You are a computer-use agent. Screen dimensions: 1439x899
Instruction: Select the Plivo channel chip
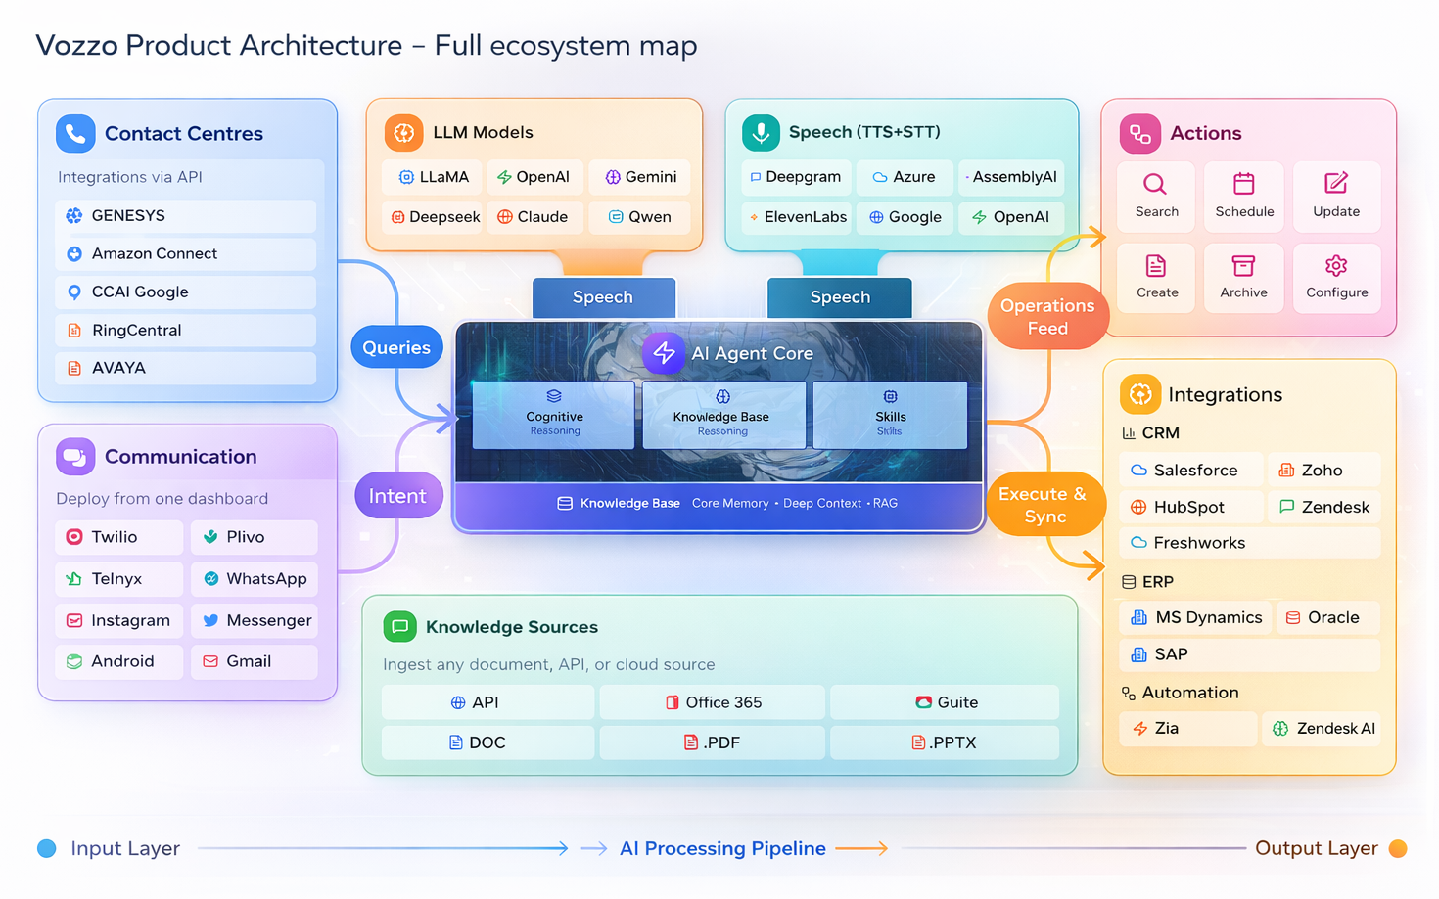[255, 537]
